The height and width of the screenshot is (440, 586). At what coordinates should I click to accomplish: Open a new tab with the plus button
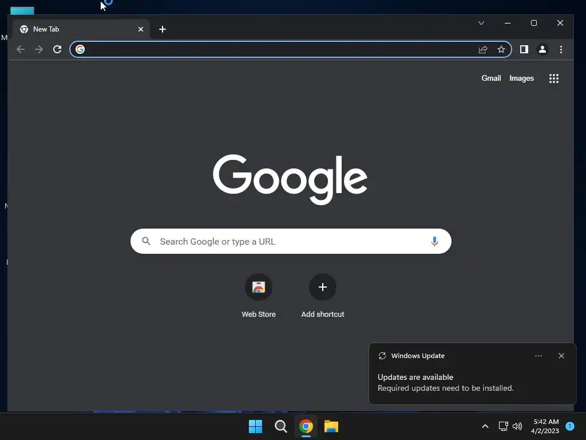point(162,29)
